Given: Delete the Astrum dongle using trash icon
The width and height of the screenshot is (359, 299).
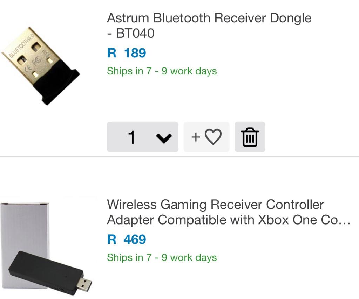Looking at the screenshot, I should click(x=250, y=137).
